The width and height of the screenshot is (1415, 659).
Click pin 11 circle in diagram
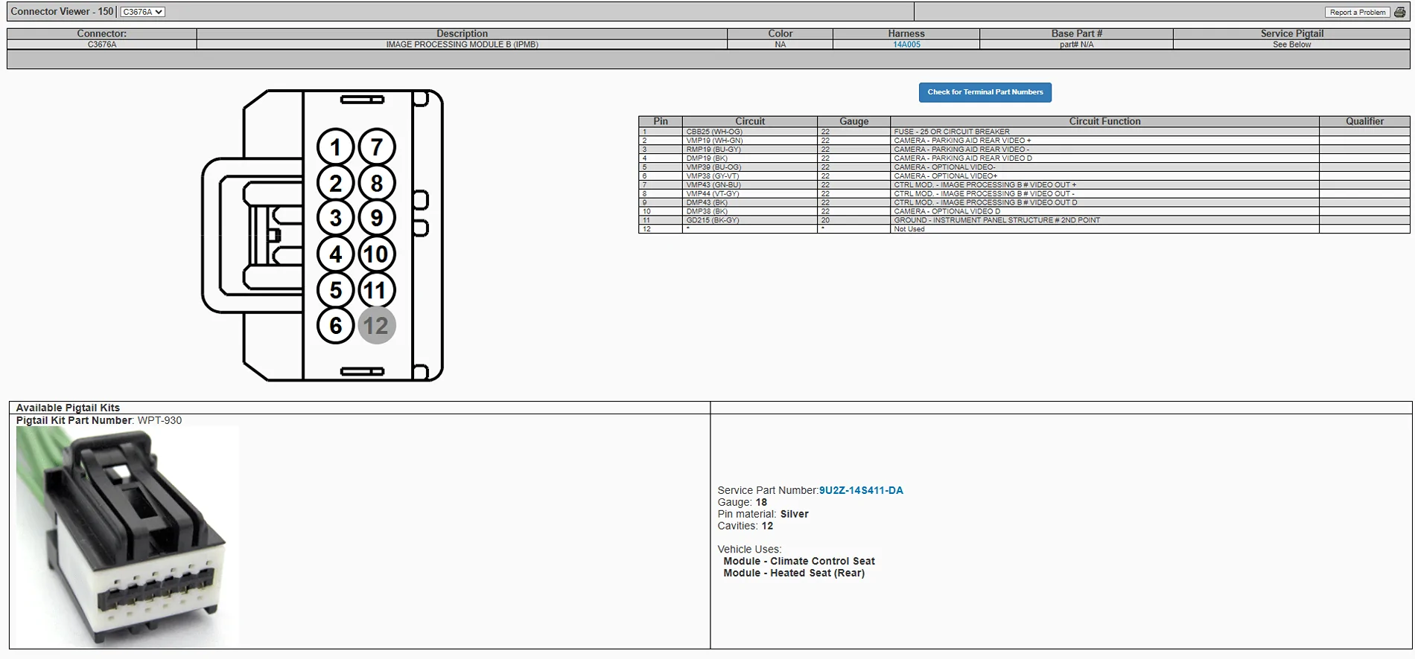(x=377, y=290)
